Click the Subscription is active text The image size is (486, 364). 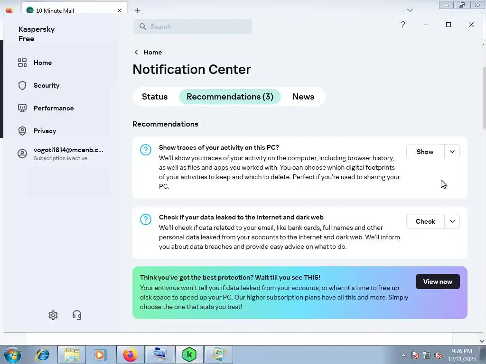(60, 158)
